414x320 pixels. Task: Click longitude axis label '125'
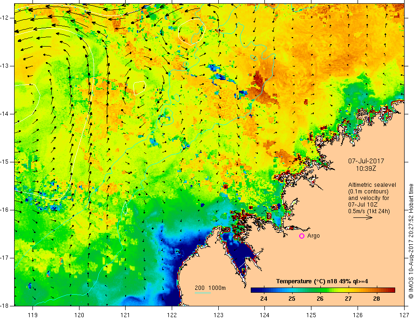point(311,315)
